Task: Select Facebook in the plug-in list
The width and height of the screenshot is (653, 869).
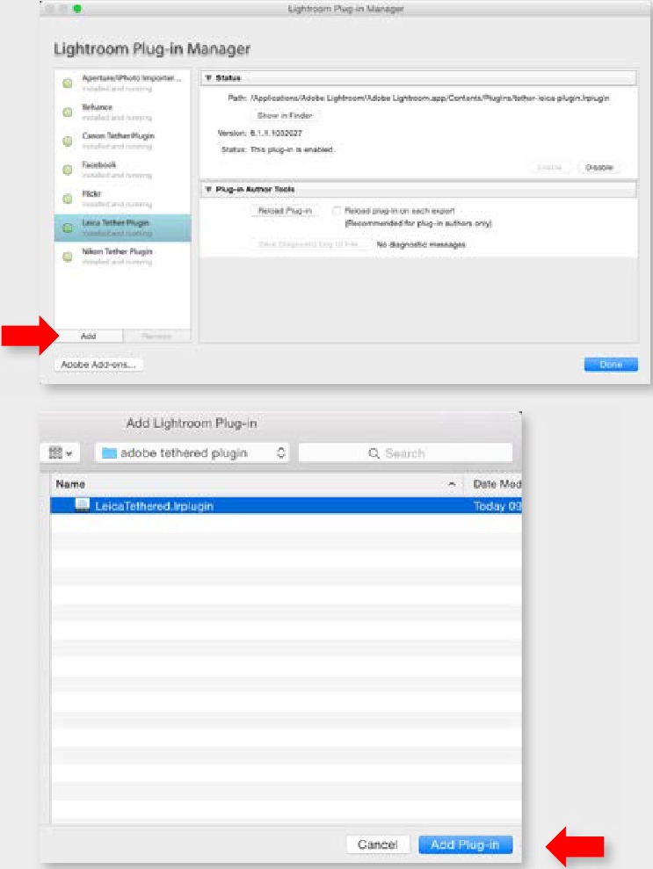Action: [x=122, y=170]
